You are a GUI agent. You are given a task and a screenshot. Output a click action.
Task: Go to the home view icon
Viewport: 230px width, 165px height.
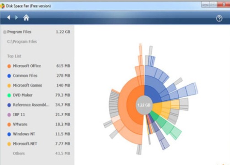(x=26, y=18)
